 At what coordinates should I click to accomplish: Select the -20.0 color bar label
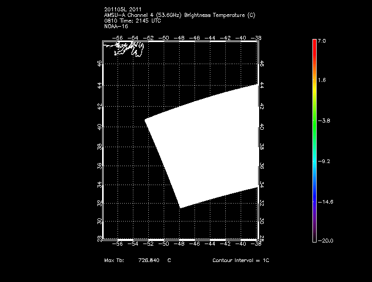324,240
